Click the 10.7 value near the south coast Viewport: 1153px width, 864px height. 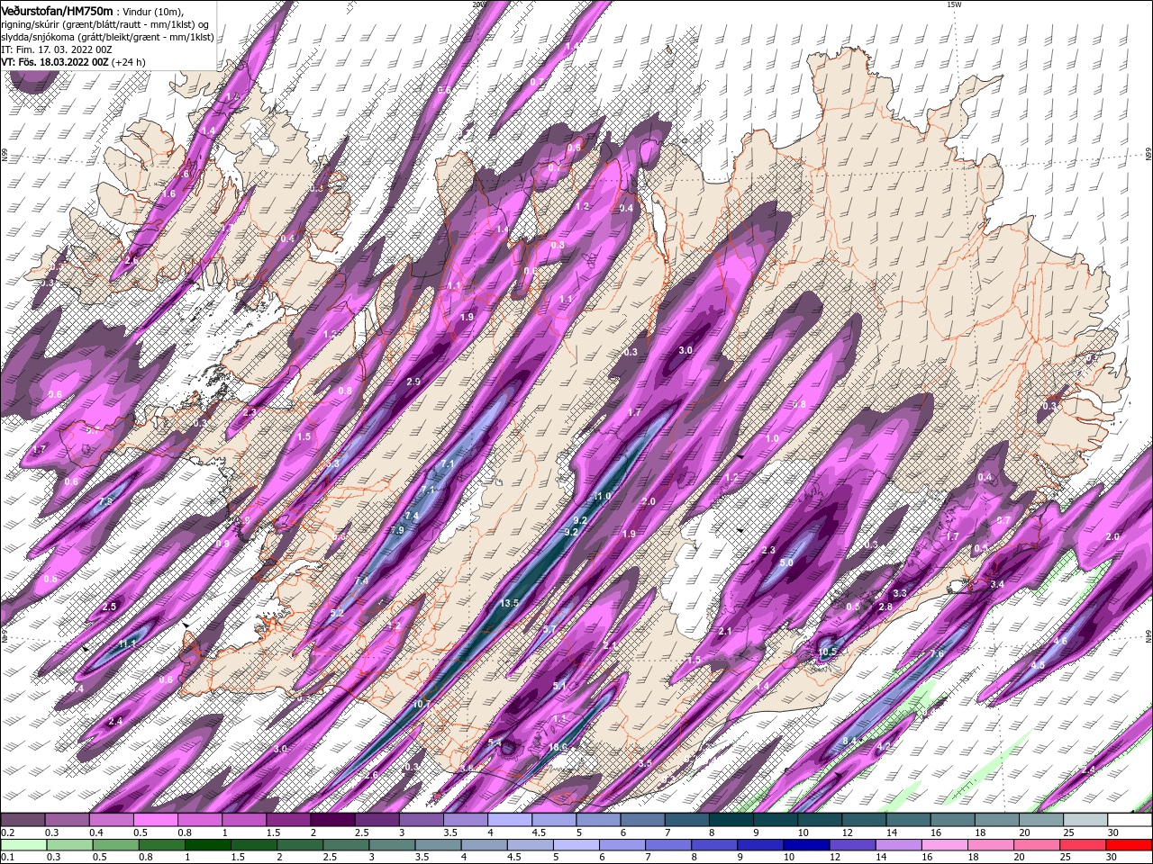tap(422, 704)
